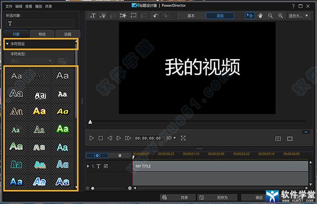Open the 文件 menu
The height and width of the screenshot is (204, 317).
coord(8,6)
